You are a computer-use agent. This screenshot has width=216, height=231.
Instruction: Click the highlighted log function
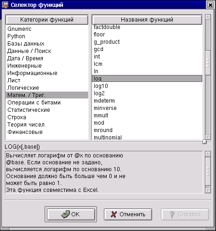(147, 79)
